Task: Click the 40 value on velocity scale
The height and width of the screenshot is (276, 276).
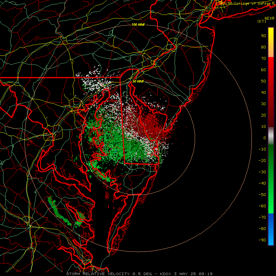Action: [x=263, y=92]
